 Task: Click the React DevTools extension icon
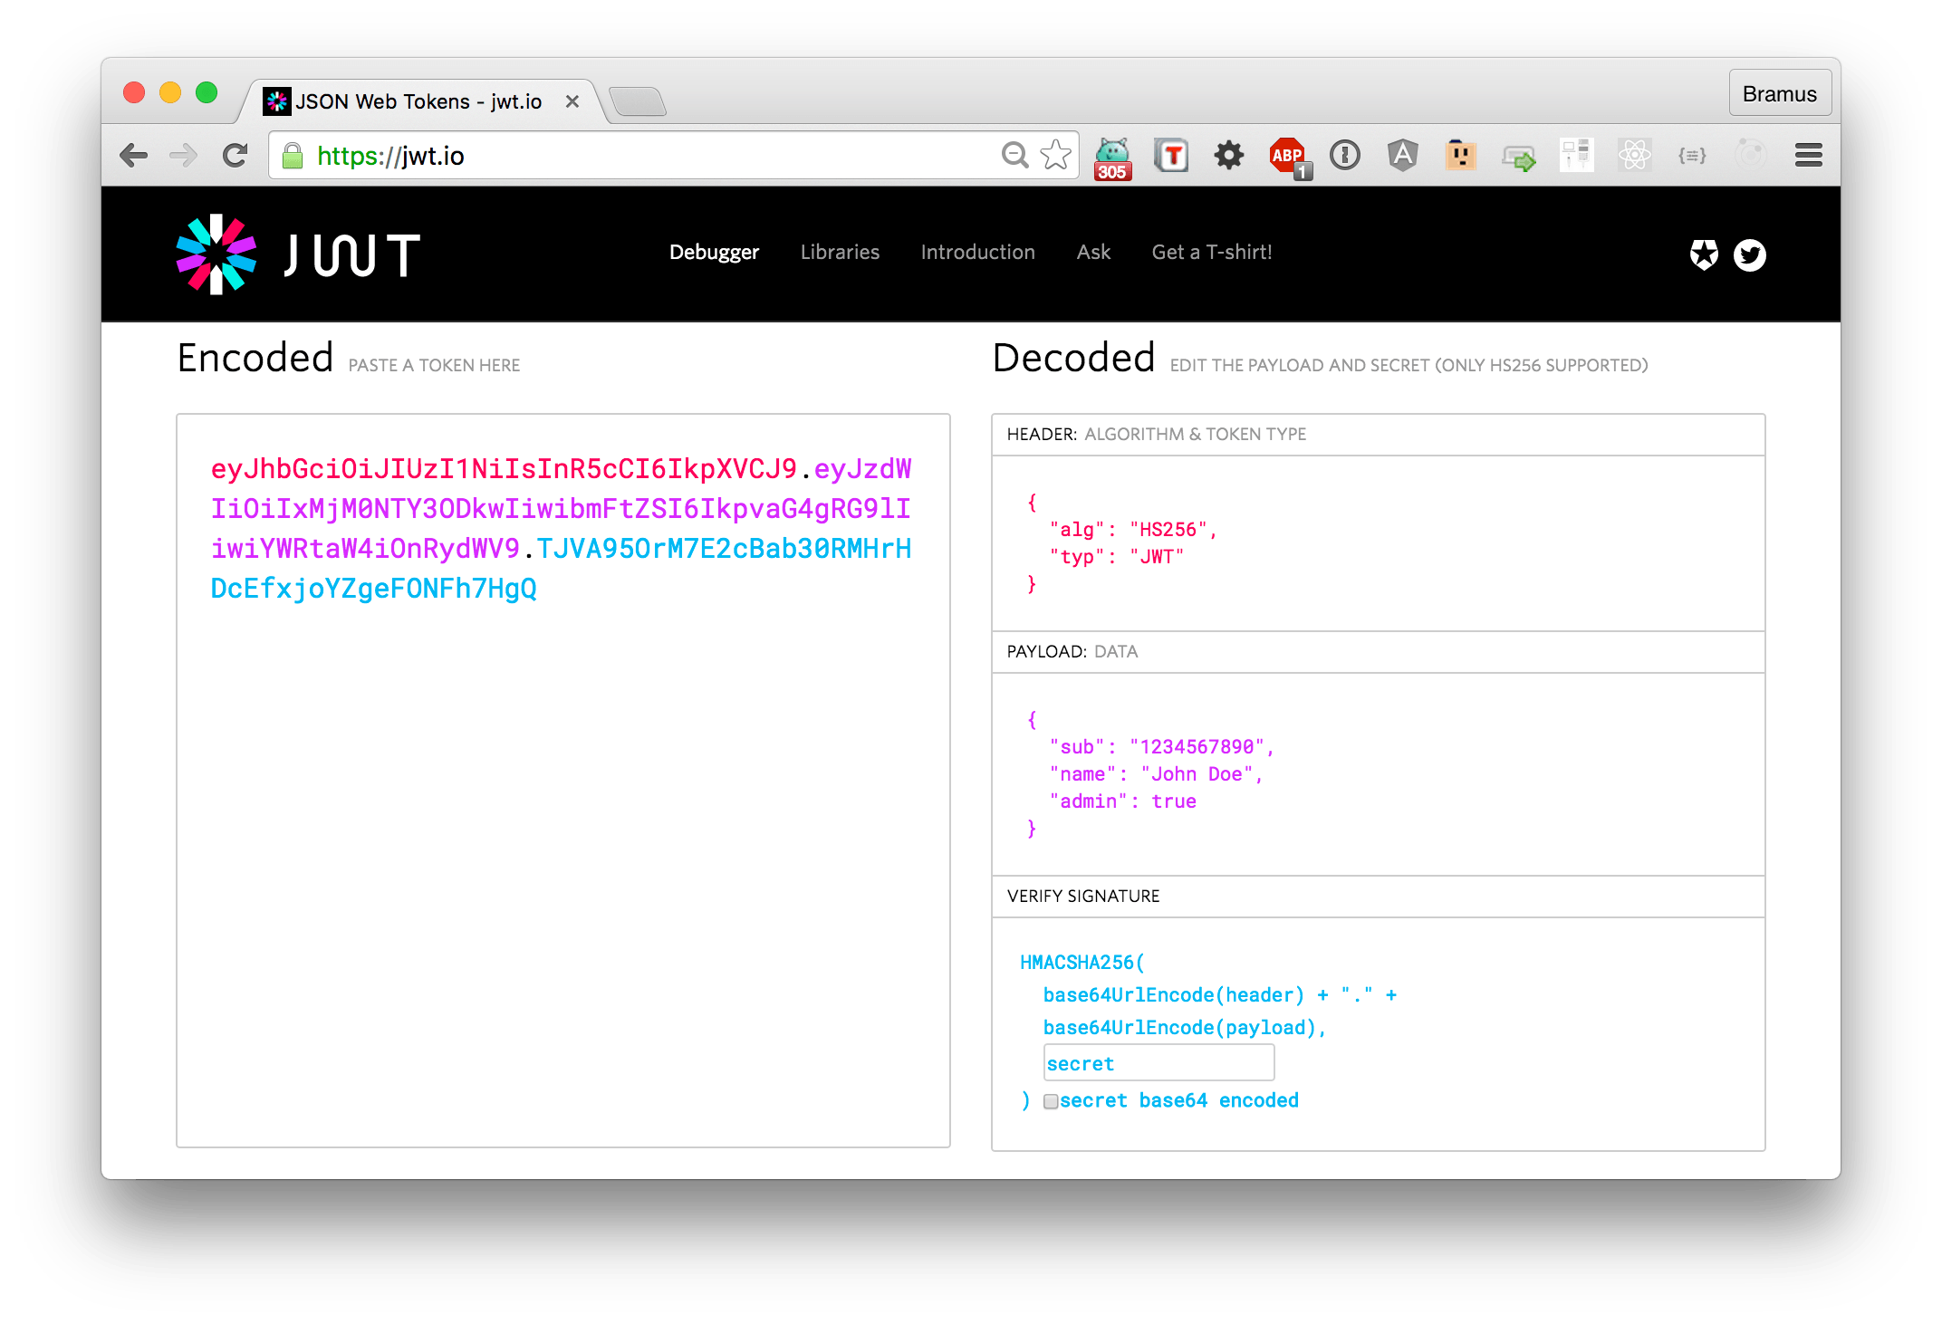(1634, 156)
